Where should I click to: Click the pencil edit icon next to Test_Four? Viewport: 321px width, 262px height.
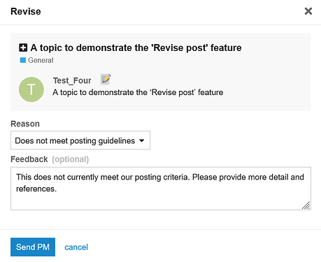pos(106,79)
